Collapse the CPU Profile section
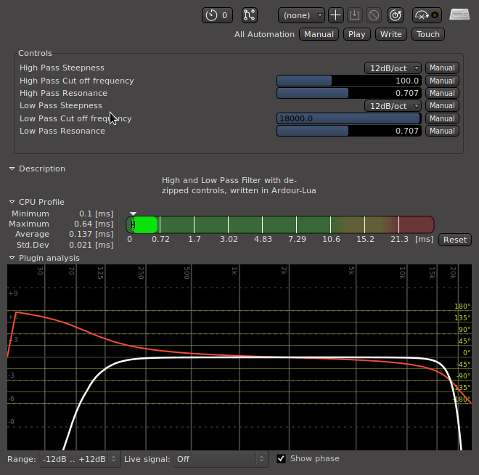 pyautogui.click(x=12, y=202)
